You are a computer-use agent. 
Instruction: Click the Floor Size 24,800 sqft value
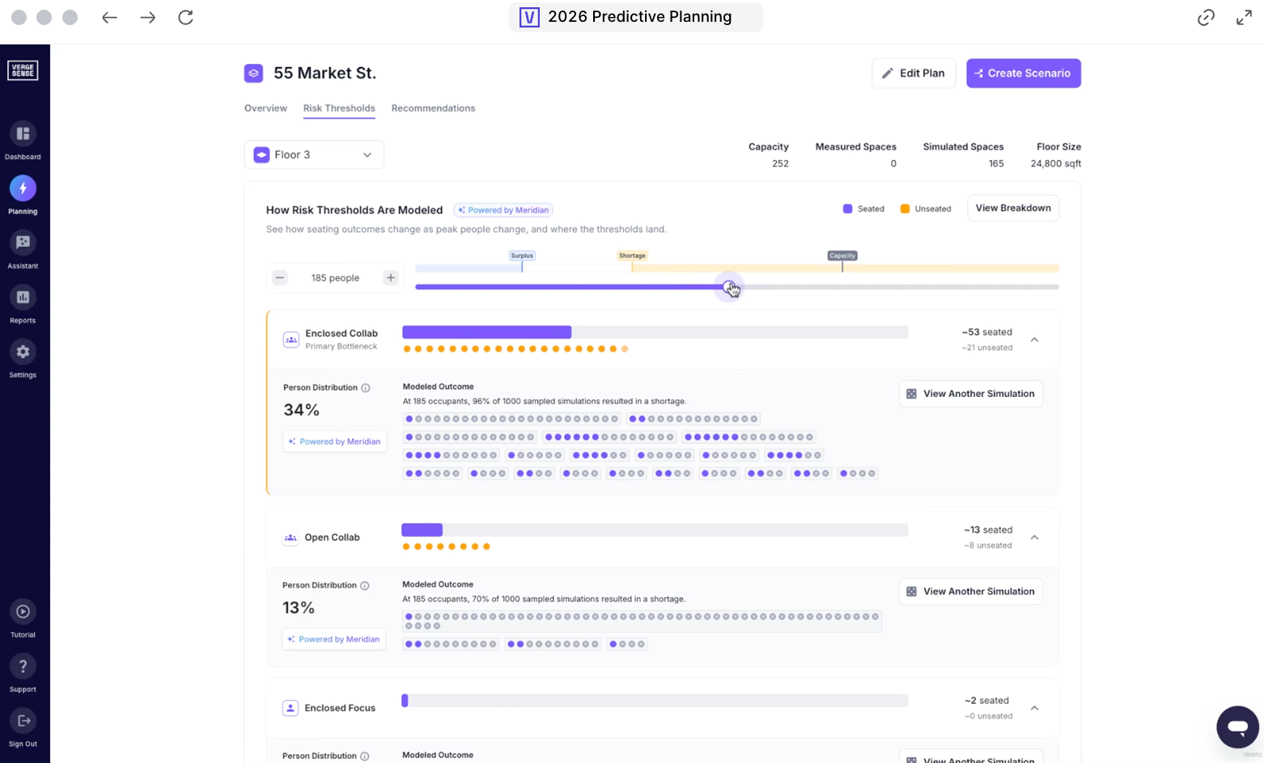(x=1055, y=163)
